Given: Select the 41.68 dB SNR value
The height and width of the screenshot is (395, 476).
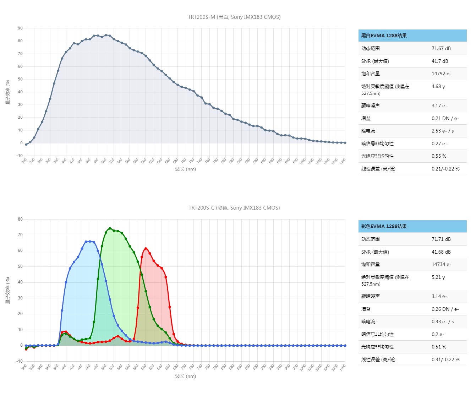Looking at the screenshot, I should (441, 252).
